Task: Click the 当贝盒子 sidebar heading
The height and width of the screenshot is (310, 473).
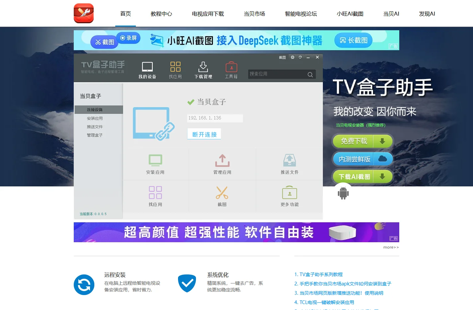Action: [90, 96]
